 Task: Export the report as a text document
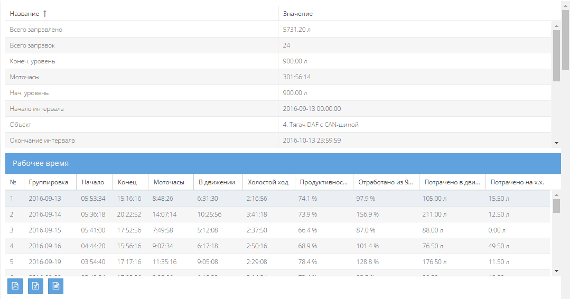(x=55, y=286)
